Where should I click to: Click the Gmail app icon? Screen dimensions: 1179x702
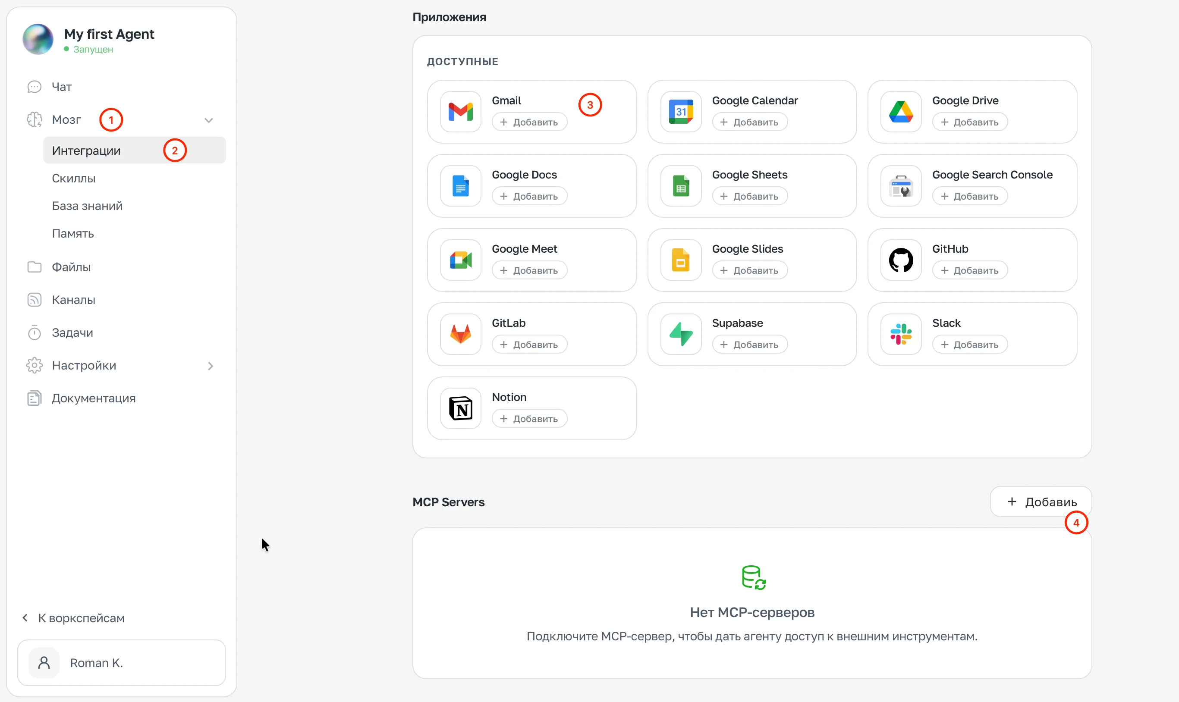coord(460,112)
